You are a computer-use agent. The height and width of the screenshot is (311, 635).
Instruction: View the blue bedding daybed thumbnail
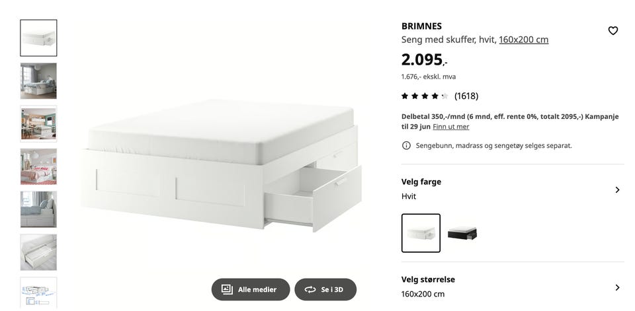pyautogui.click(x=38, y=209)
